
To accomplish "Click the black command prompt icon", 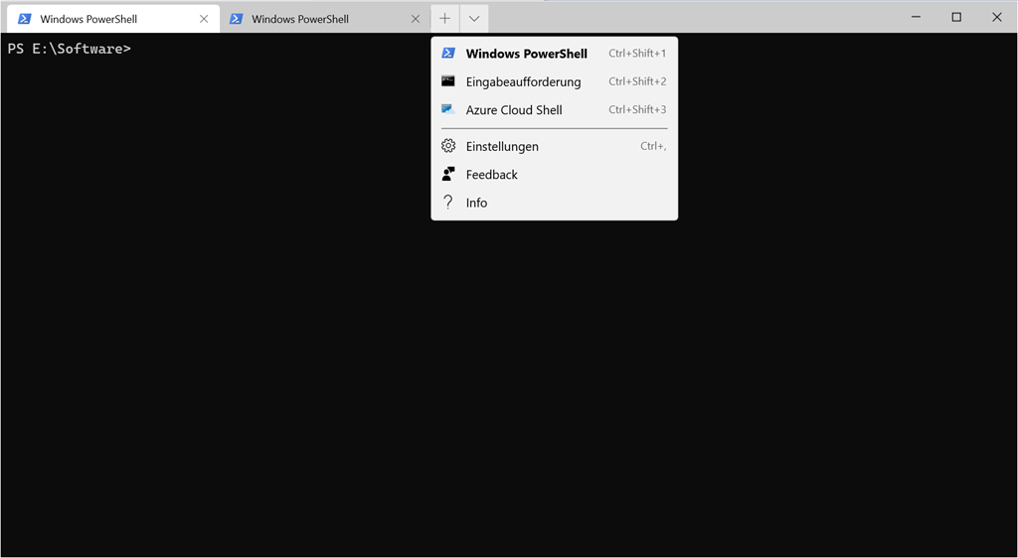I will pyautogui.click(x=448, y=81).
